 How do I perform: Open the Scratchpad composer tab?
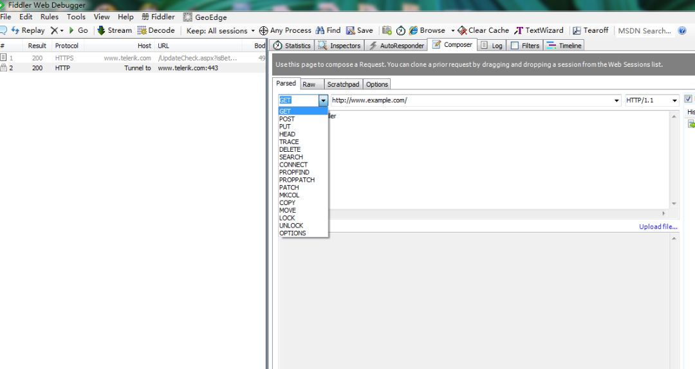pos(343,84)
